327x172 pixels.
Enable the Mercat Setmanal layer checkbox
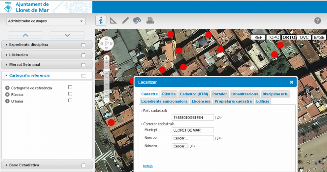coord(83,65)
